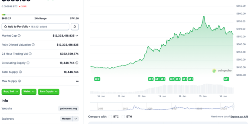This screenshot has width=249, height=124.
Task: Click the Monero explorer button
Action: 66,119
